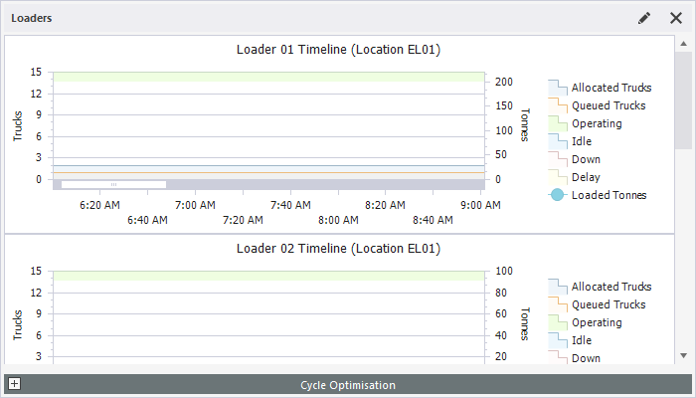Click the 8:00 AM time axis label
This screenshot has width=696, height=398.
[338, 220]
